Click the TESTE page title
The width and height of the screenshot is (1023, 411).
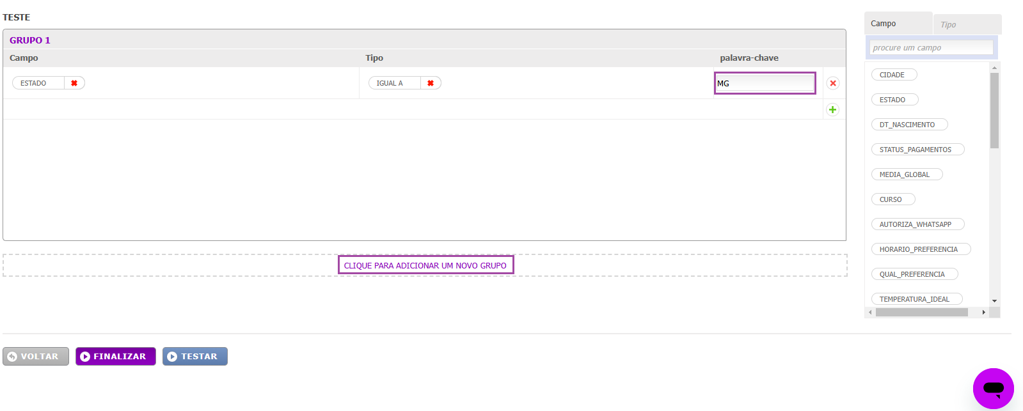[x=17, y=17]
